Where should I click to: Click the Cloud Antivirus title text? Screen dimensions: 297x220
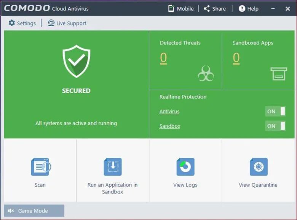70,9
